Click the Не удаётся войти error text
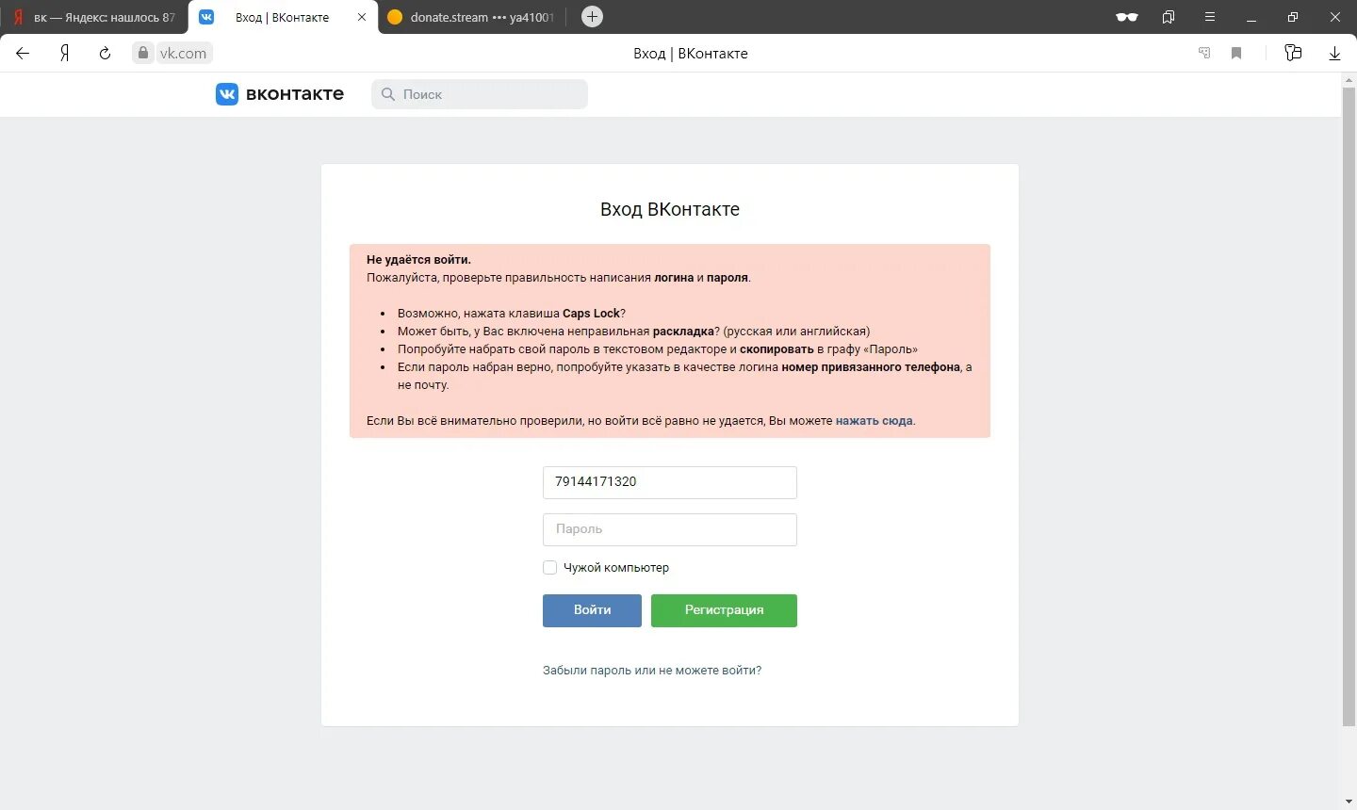 (418, 260)
